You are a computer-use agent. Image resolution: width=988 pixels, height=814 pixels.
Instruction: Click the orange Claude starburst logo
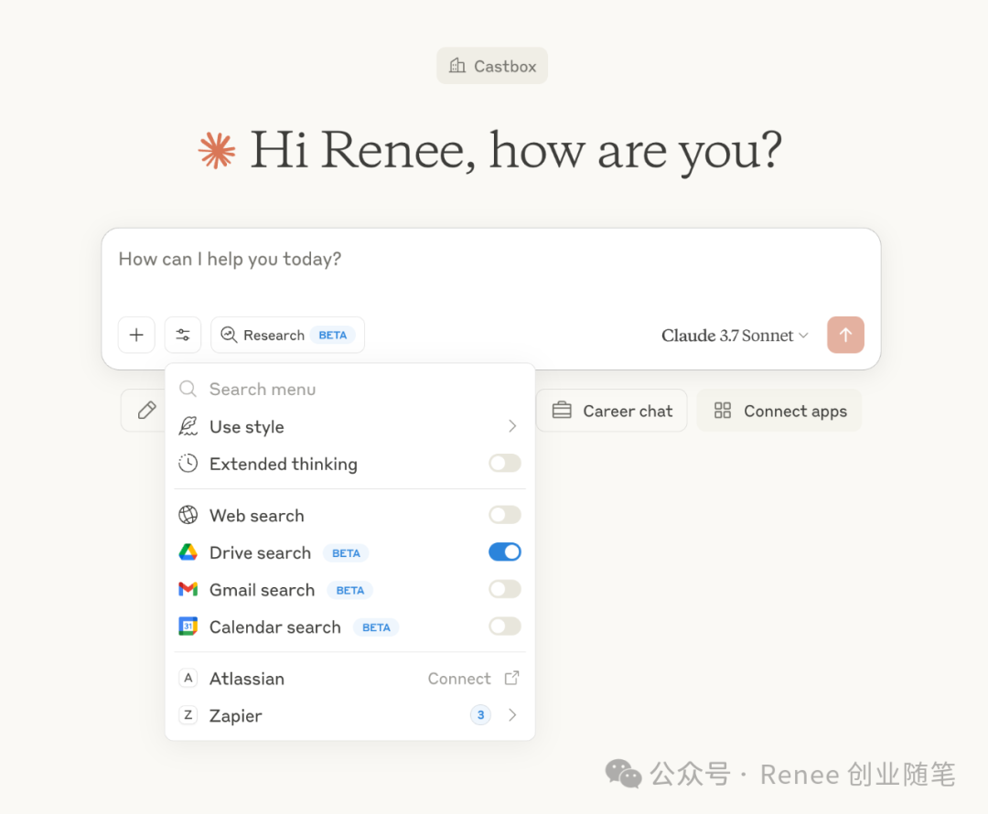217,151
